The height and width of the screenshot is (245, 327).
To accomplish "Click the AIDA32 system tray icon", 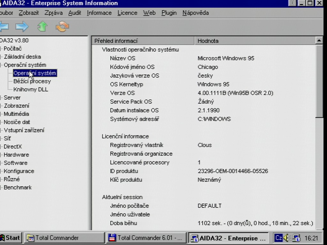I will (x=296, y=238).
